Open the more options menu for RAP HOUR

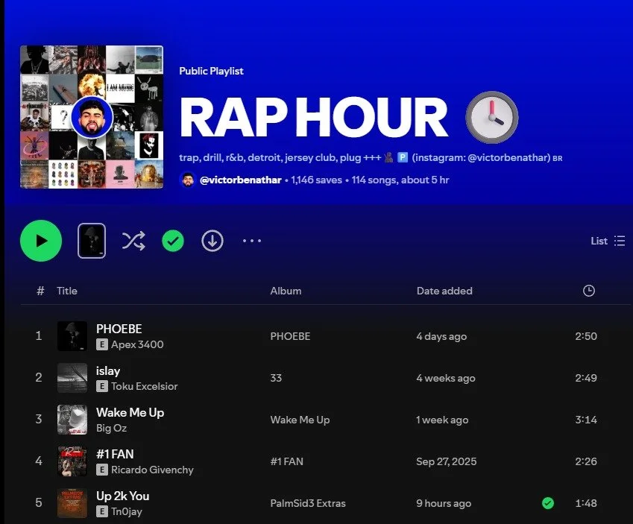pos(251,241)
